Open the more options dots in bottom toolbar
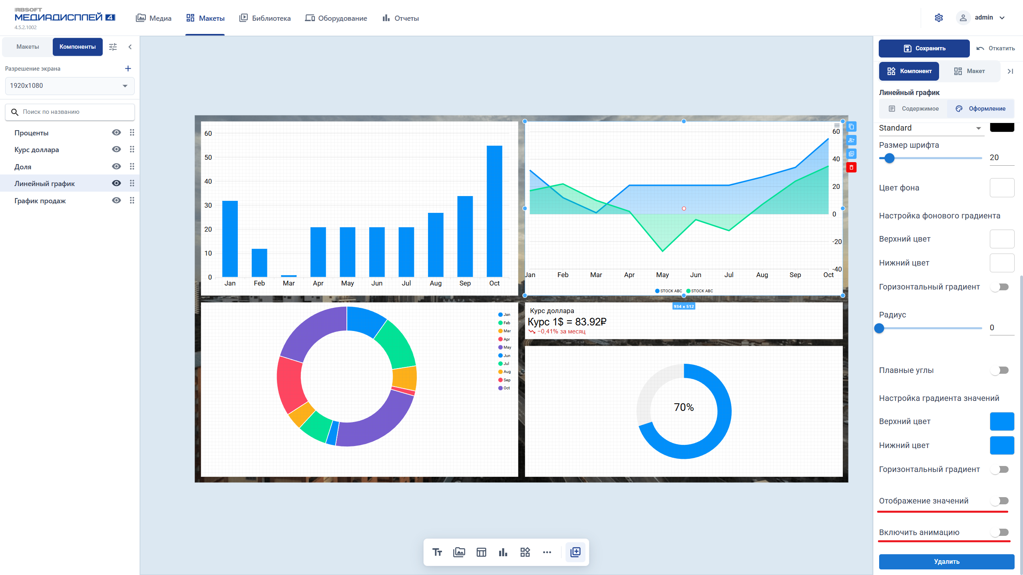Viewport: 1023px width, 575px height. pyautogui.click(x=547, y=552)
